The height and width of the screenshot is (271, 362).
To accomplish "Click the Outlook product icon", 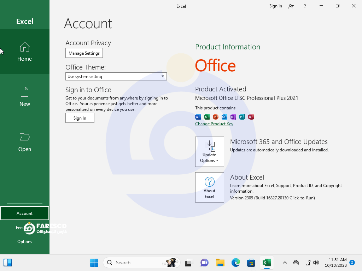I will tap(224, 117).
